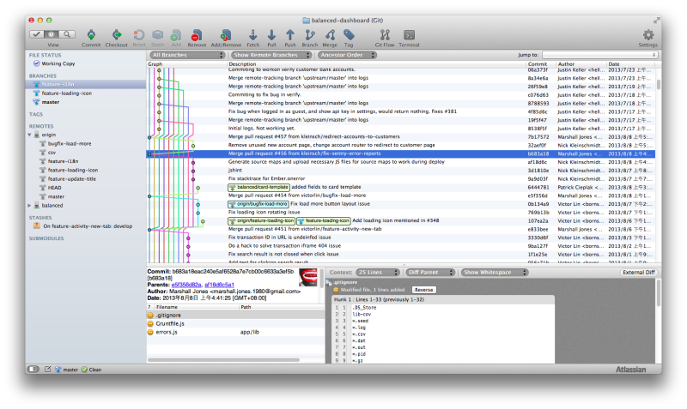Click the edit note icon in status bar
This screenshot has width=687, height=409.
[48, 370]
